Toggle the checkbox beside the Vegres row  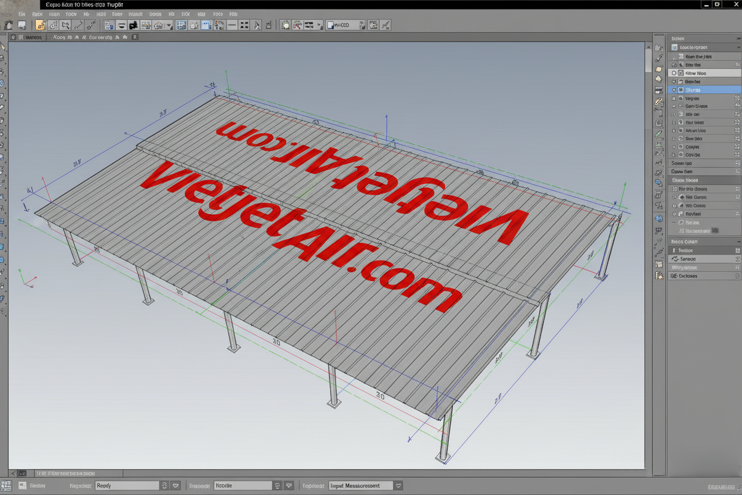(674, 98)
